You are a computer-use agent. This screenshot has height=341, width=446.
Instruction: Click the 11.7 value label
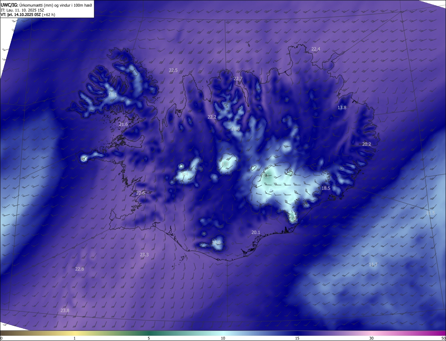[373, 265]
